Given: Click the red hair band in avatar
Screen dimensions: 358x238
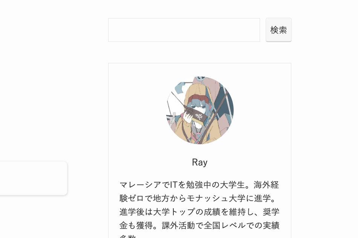Looking at the screenshot, I should pos(198,98).
